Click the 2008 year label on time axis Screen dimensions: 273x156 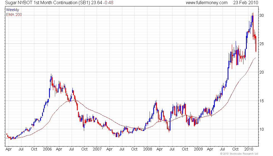[148, 149]
